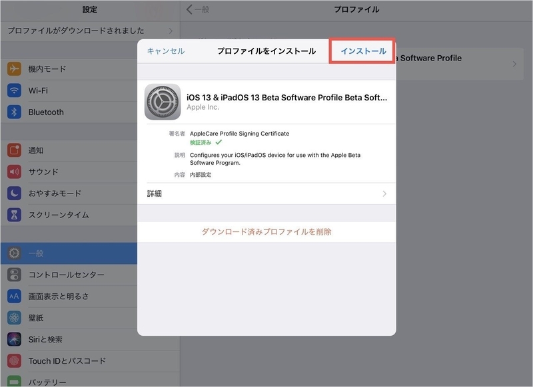Click the 一般 back label

tap(202, 9)
